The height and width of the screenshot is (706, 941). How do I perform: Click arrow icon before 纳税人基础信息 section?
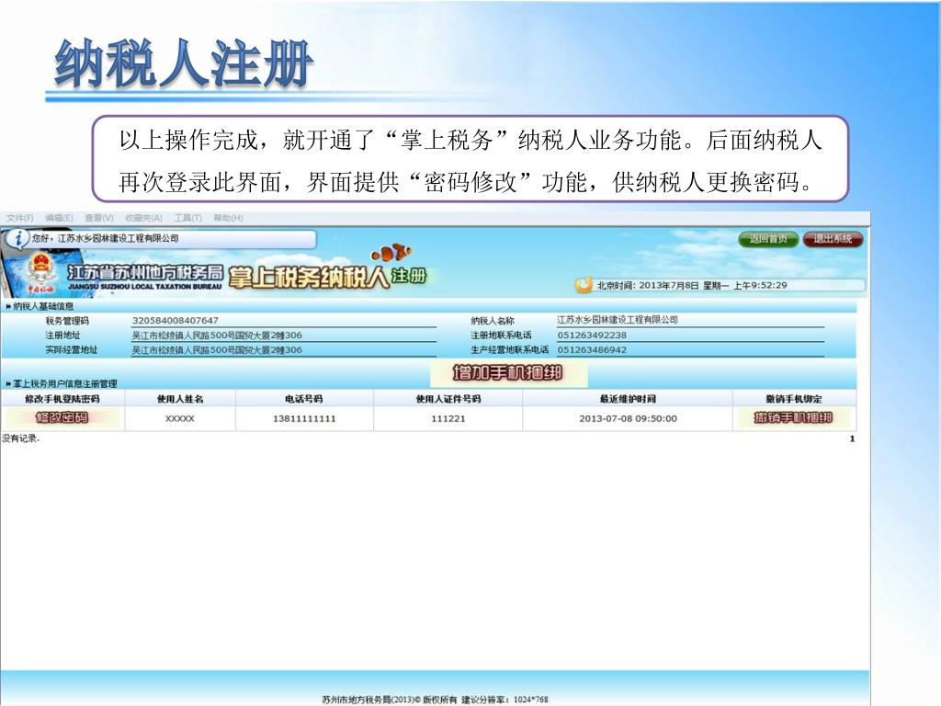point(8,306)
